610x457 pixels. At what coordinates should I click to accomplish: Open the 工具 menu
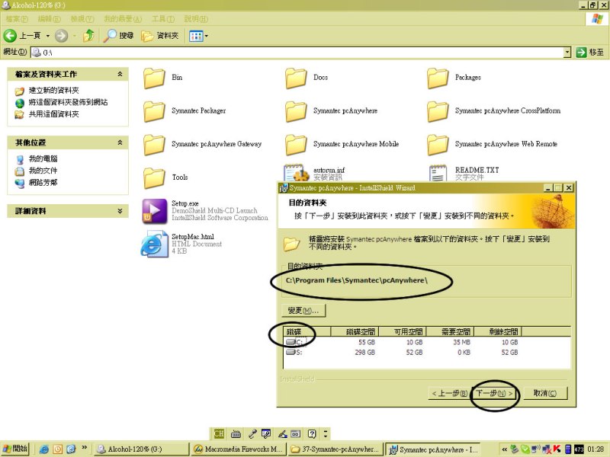pyautogui.click(x=163, y=18)
